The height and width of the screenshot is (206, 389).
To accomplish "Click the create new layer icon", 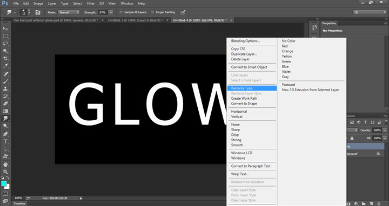I will tap(371, 204).
